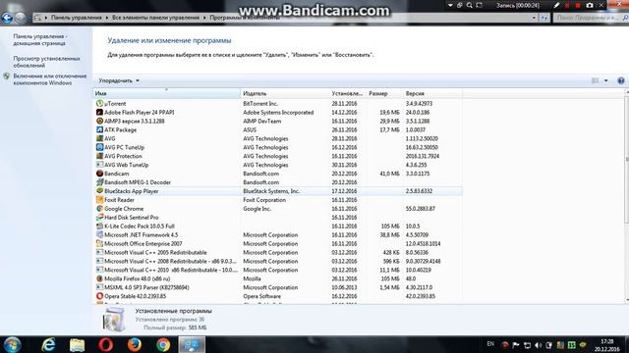Open Просмотр установленных обновлений link

[x=46, y=62]
